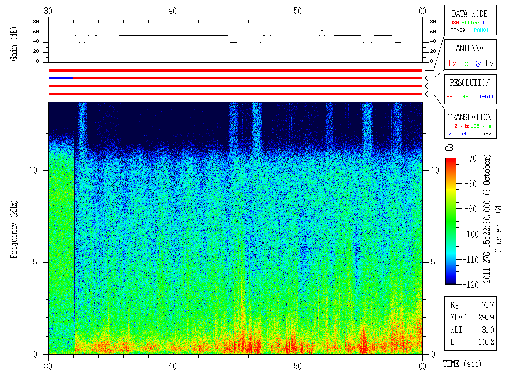Image resolution: width=506 pixels, height=379 pixels.
Task: Click the -100 color scale value
Action: [471, 234]
